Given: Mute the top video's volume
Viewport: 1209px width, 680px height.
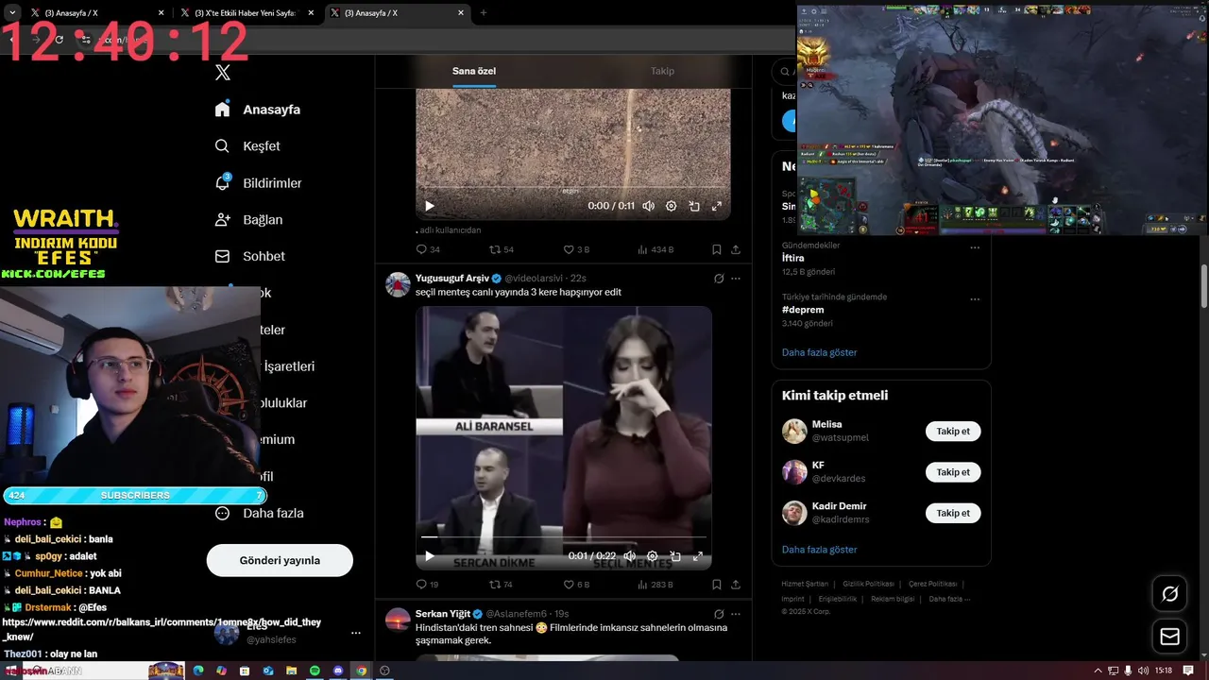Looking at the screenshot, I should tap(649, 206).
